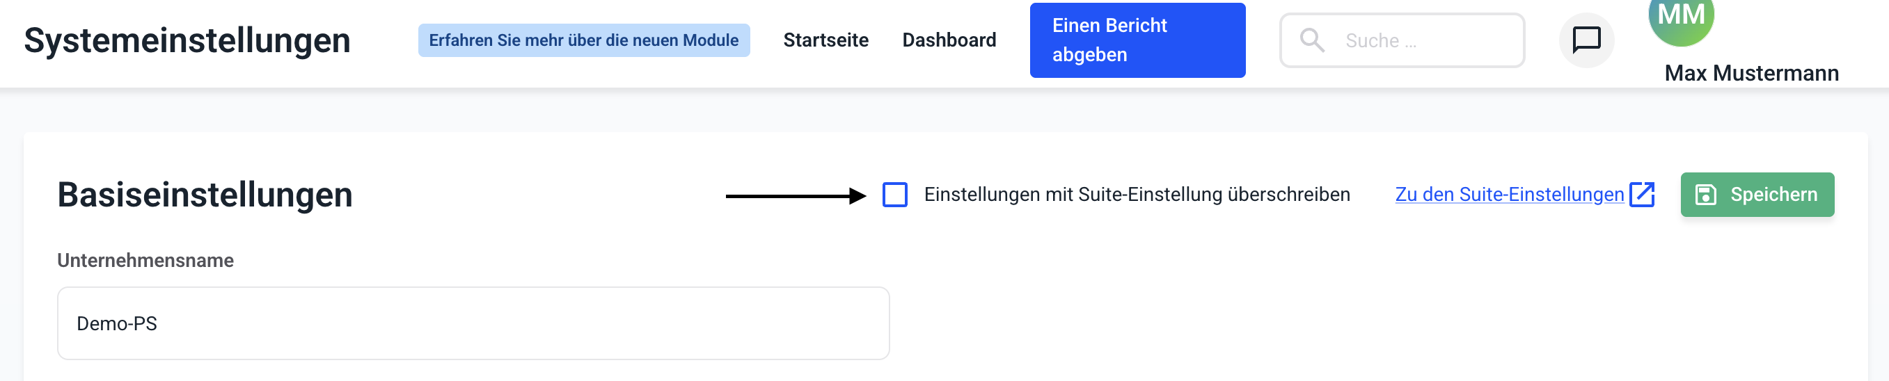Click the floppy disk icon in Speichern
Screen dimensions: 1889x381
coord(1706,195)
